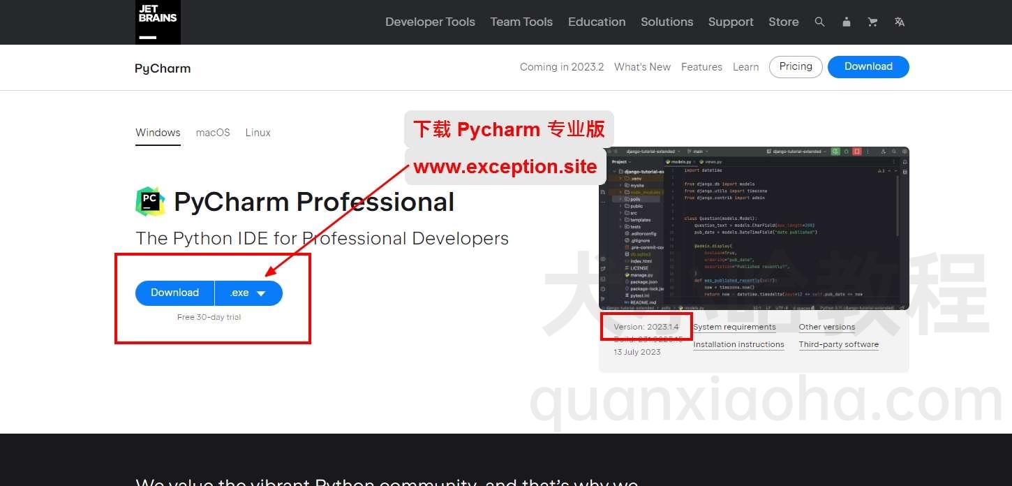Select the Linux tab

(258, 133)
